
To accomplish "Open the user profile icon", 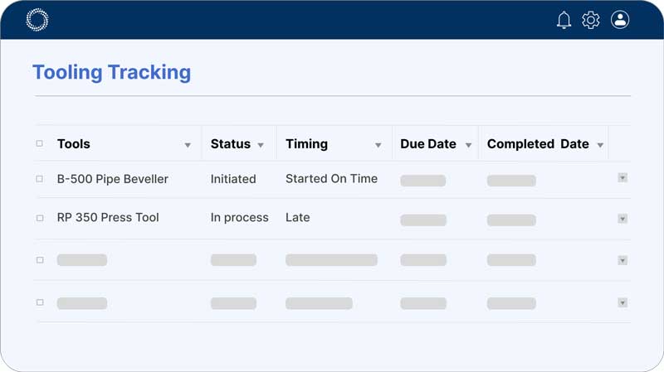I will coord(620,20).
